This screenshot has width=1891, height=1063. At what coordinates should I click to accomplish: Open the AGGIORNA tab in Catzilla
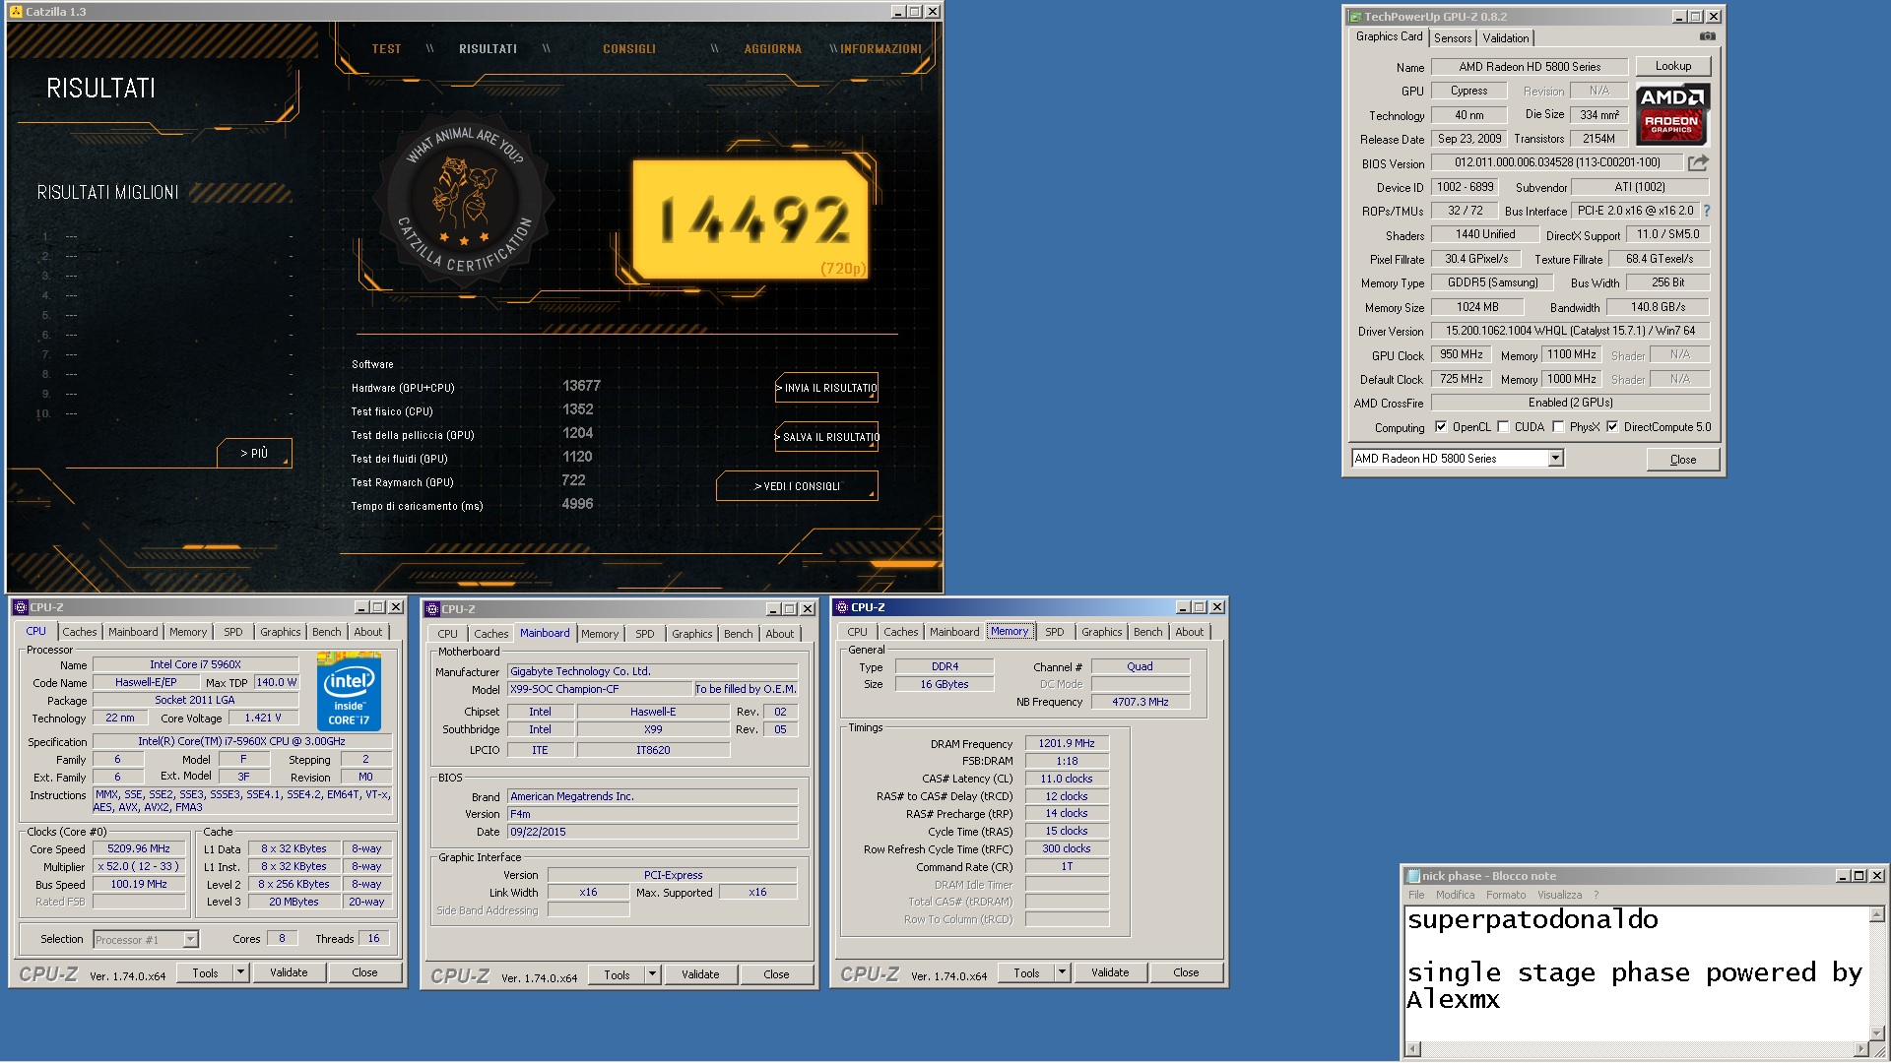tap(773, 49)
